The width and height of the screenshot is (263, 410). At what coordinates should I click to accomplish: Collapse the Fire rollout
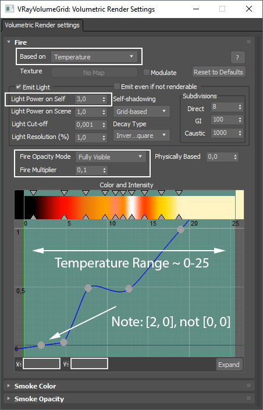(9, 42)
